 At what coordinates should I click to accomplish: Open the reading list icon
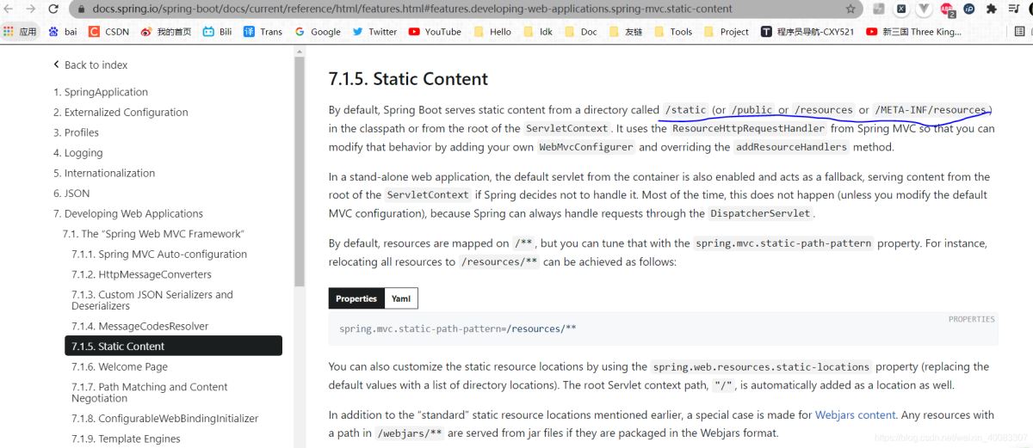click(1021, 32)
